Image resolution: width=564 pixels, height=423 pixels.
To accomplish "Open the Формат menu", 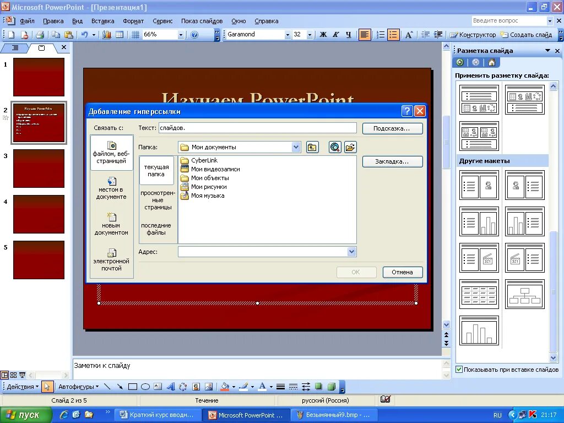I will [133, 21].
